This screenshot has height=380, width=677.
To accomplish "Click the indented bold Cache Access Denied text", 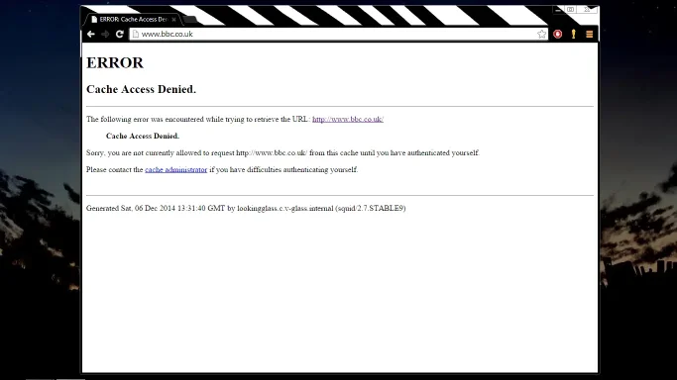I will pyautogui.click(x=143, y=137).
